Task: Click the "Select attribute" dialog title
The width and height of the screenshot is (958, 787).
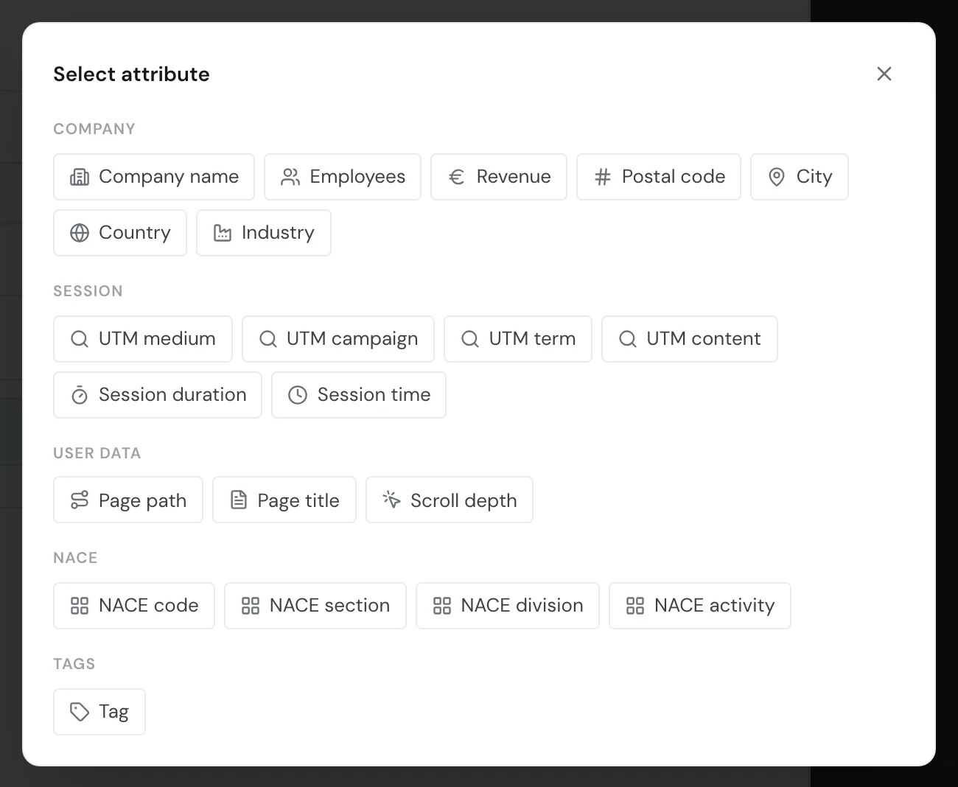Action: pyautogui.click(x=131, y=74)
